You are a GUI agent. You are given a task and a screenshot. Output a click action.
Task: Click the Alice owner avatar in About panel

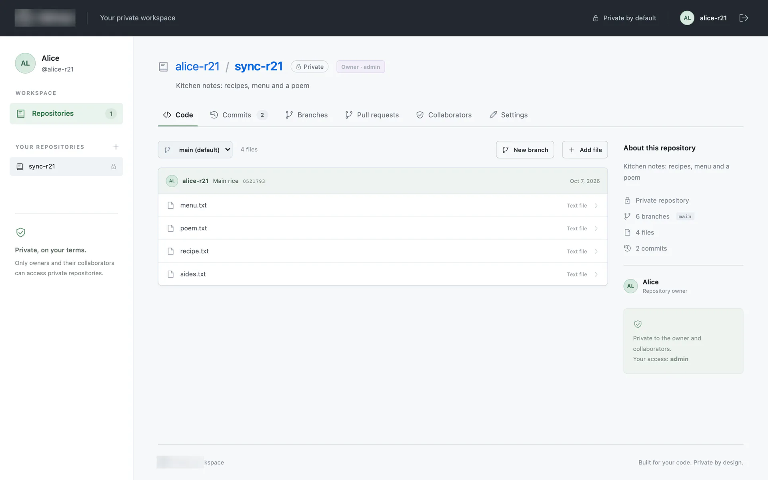631,286
